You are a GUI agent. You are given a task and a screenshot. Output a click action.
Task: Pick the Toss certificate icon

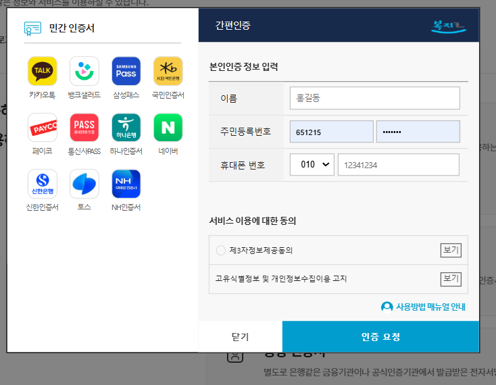pos(84,184)
